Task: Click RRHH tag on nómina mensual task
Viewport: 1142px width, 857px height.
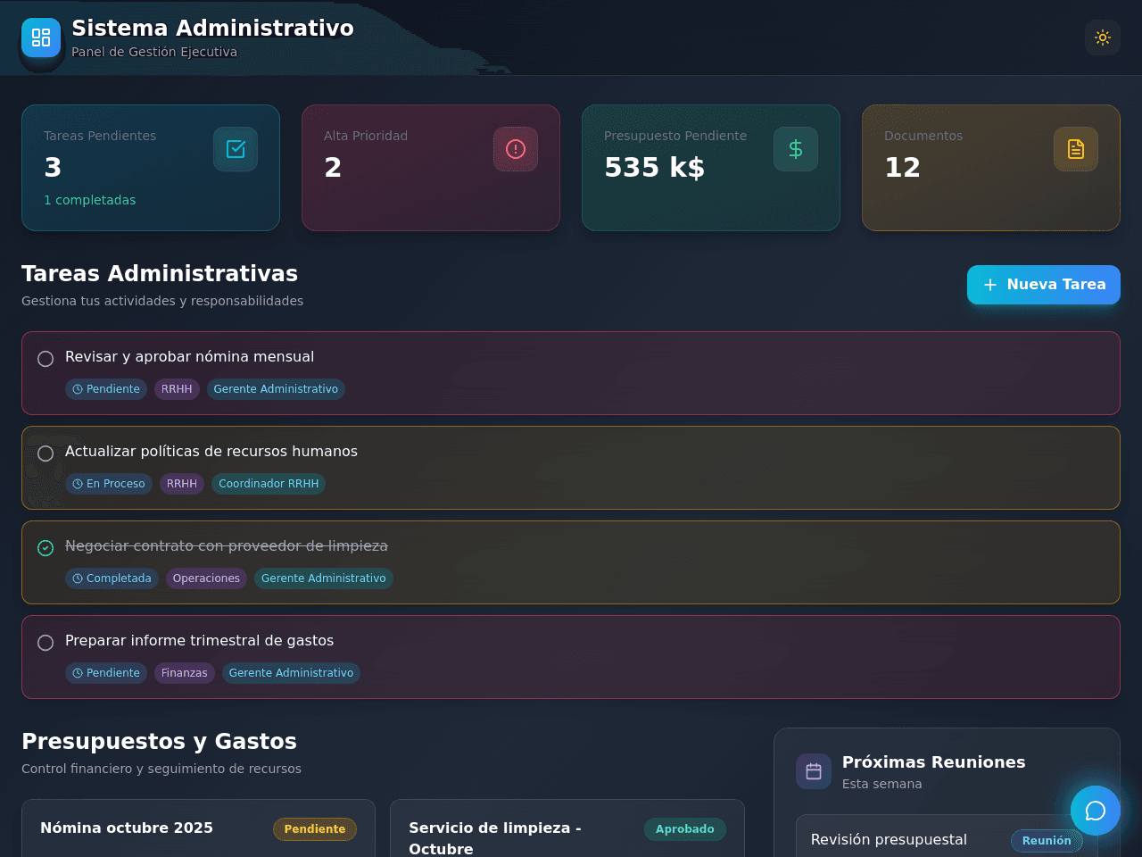Action: coord(177,389)
